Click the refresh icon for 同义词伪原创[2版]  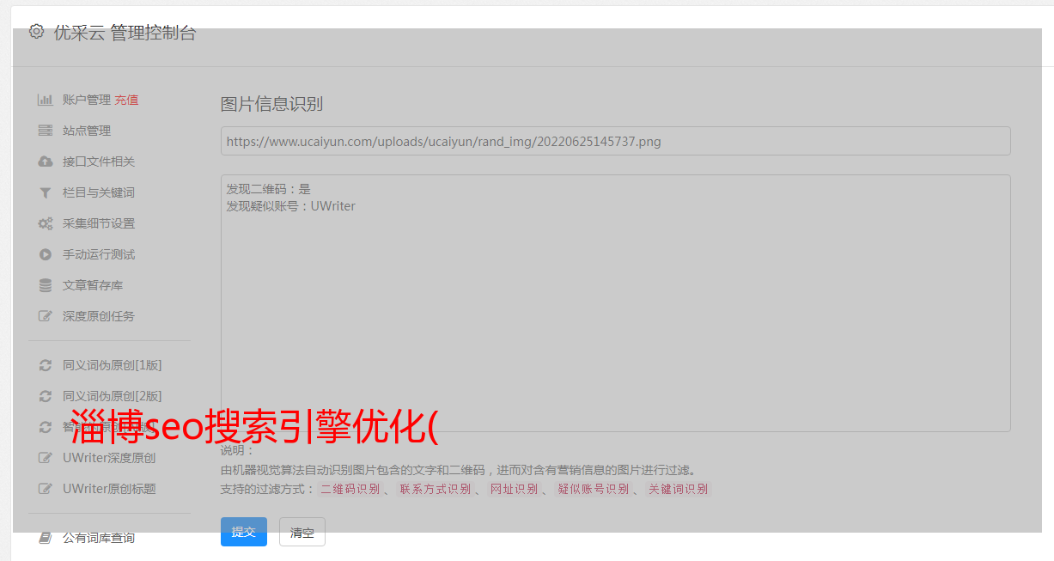pos(46,396)
